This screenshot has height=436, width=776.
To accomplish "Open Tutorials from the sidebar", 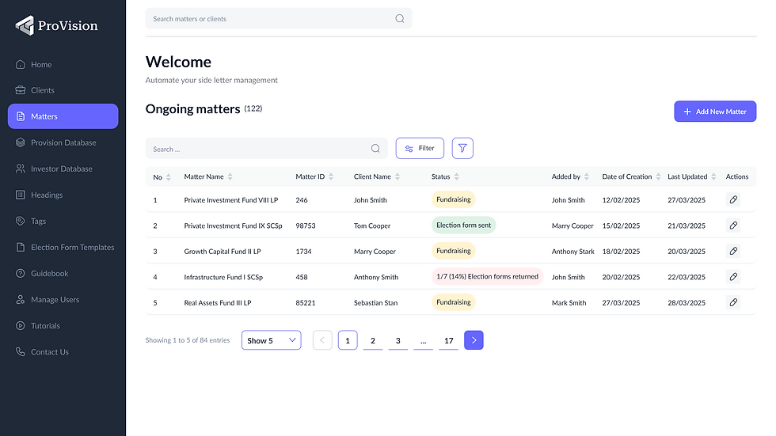I will pos(63,326).
